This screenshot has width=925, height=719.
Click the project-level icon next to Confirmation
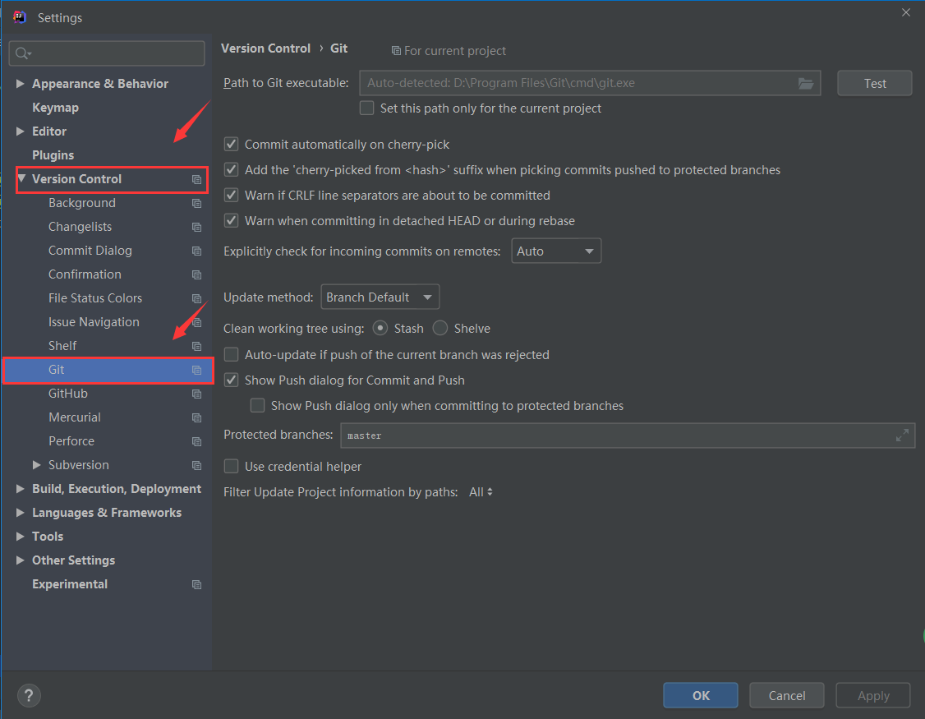197,274
